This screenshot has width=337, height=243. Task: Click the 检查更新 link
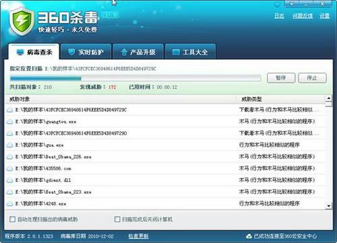point(138,236)
